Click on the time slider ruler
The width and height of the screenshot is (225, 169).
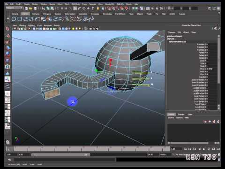coord(88,149)
